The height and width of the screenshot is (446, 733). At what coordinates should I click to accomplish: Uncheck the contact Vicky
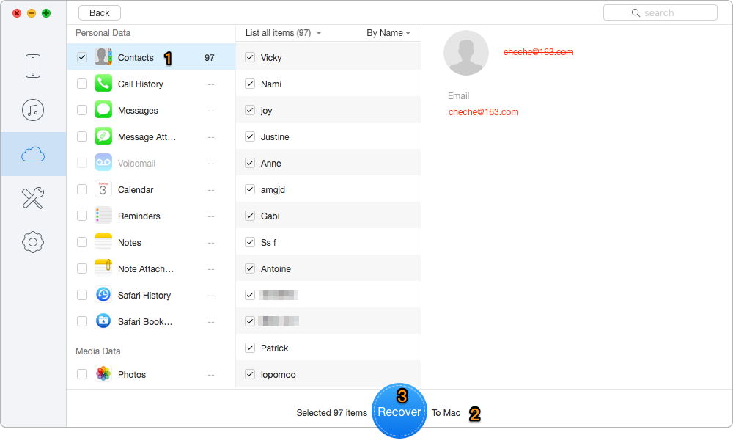point(250,57)
